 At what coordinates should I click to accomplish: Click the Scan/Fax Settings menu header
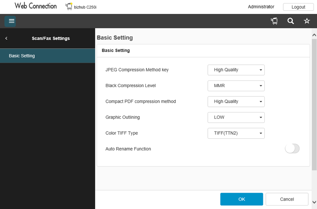tap(51, 38)
